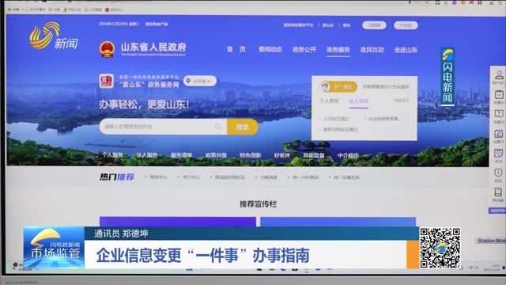
Task: Click the yellow user name button in the panel
Action: point(342,86)
